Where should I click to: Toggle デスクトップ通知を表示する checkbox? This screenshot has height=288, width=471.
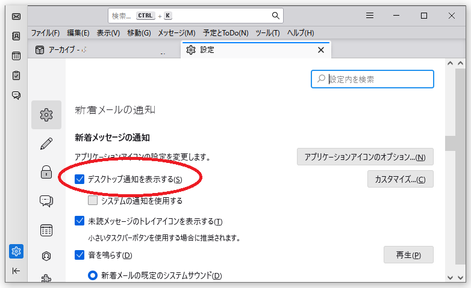point(80,179)
